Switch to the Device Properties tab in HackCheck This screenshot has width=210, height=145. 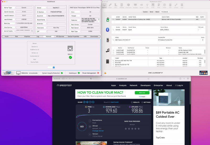(73, 37)
